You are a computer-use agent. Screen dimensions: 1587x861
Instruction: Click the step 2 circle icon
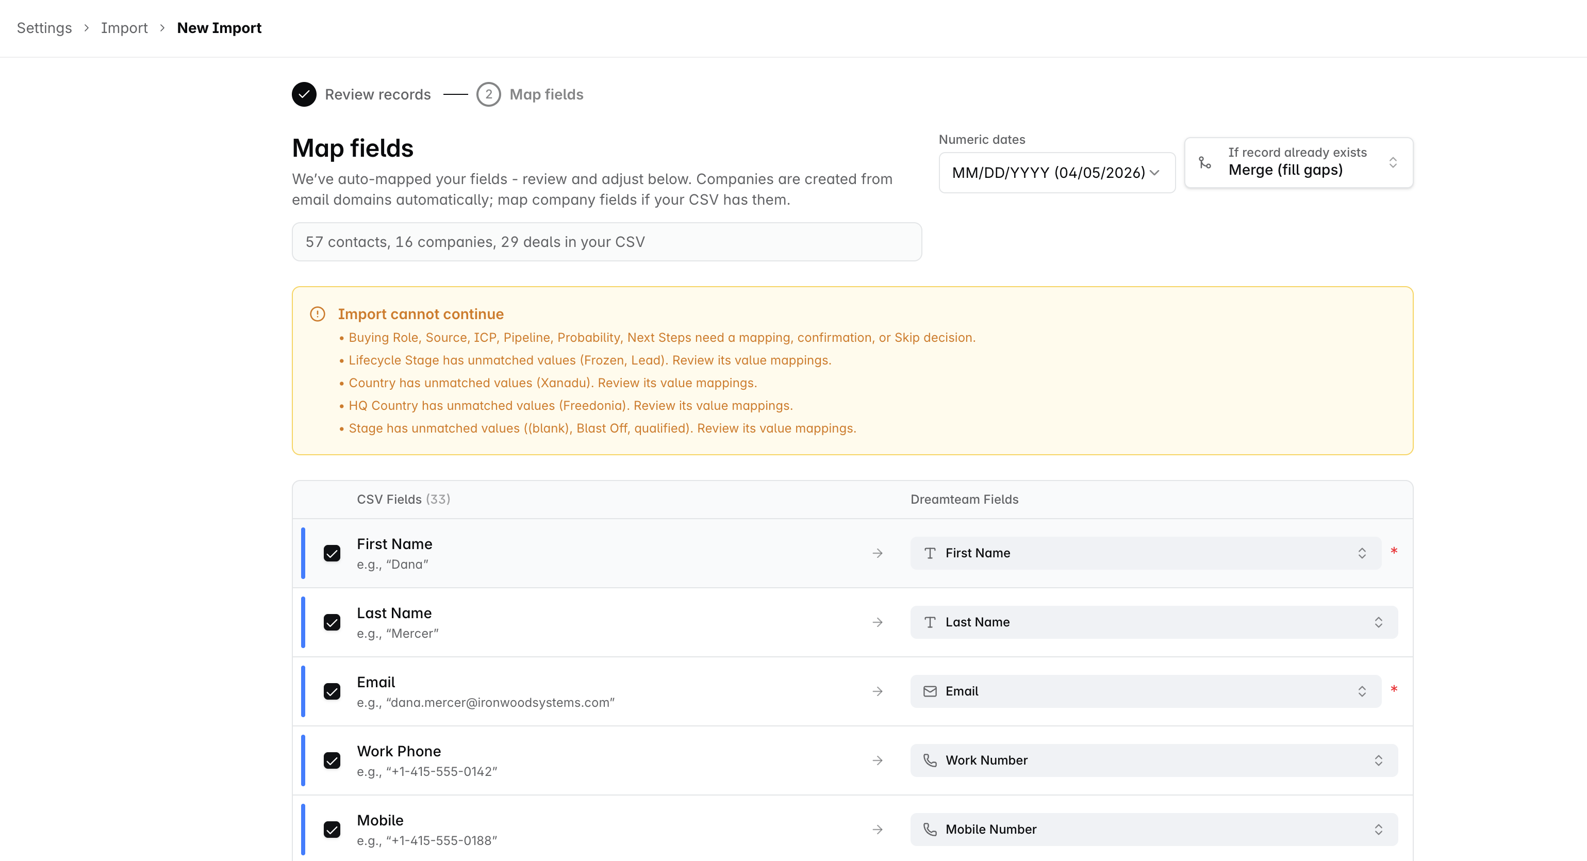pos(489,94)
